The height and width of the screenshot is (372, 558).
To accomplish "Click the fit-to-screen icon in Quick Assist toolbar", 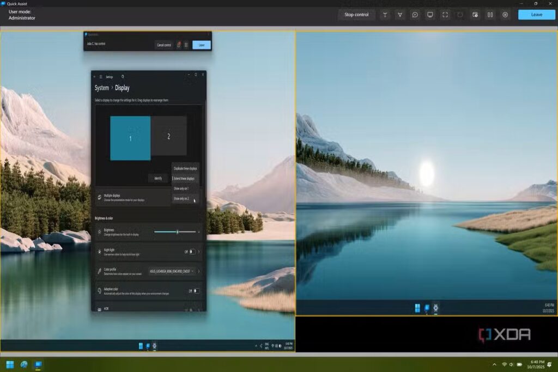I will (445, 15).
